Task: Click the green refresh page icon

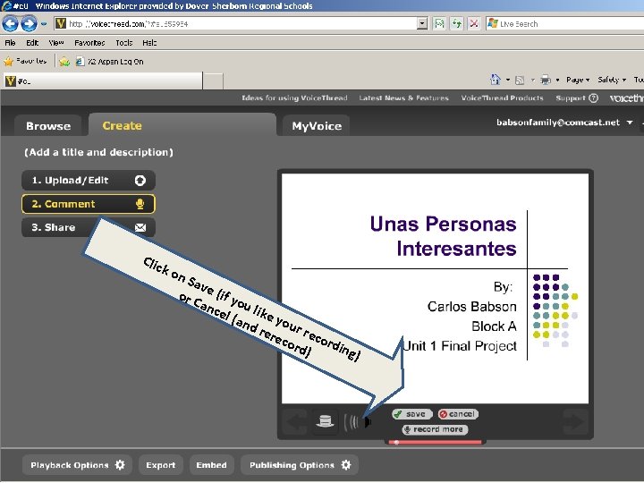Action: (x=456, y=24)
